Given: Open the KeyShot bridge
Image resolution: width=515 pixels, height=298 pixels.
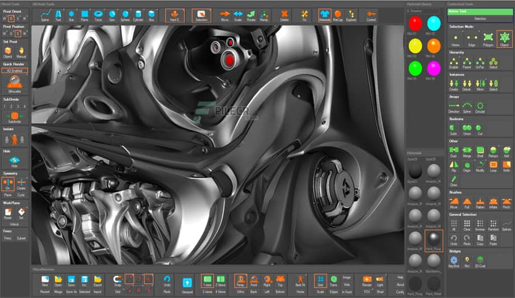Looking at the screenshot, I should (453, 261).
